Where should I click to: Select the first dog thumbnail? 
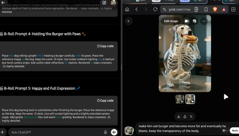180,99
